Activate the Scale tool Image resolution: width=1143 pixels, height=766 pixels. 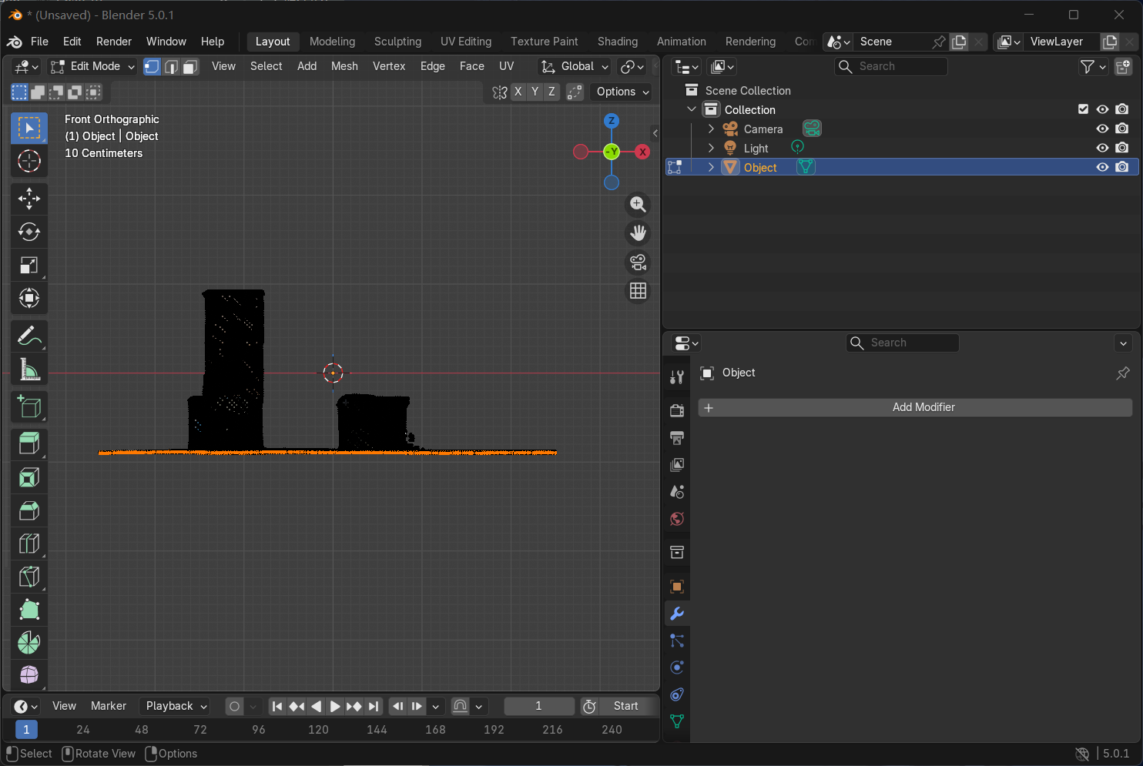point(29,266)
